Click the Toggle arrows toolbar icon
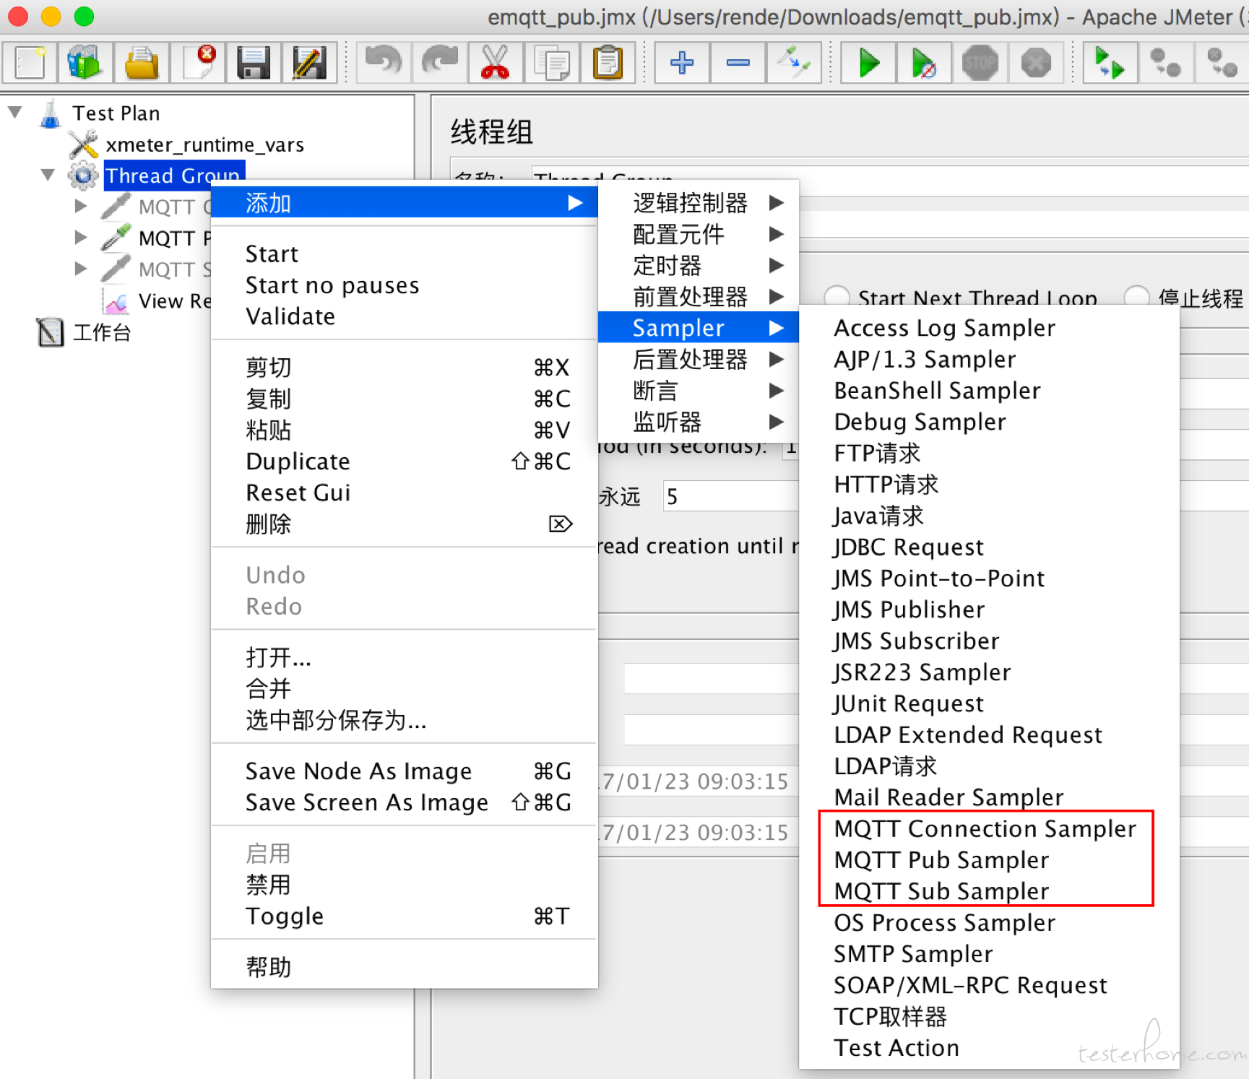Viewport: 1249px width, 1079px height. tap(794, 63)
